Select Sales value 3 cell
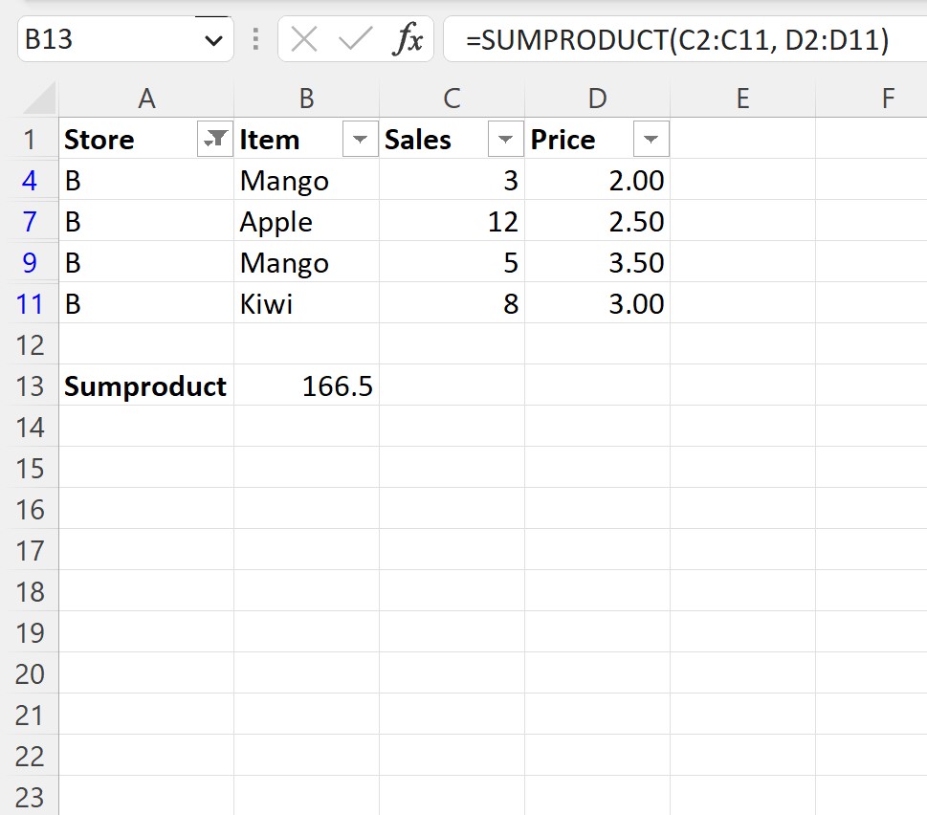 pos(452,180)
